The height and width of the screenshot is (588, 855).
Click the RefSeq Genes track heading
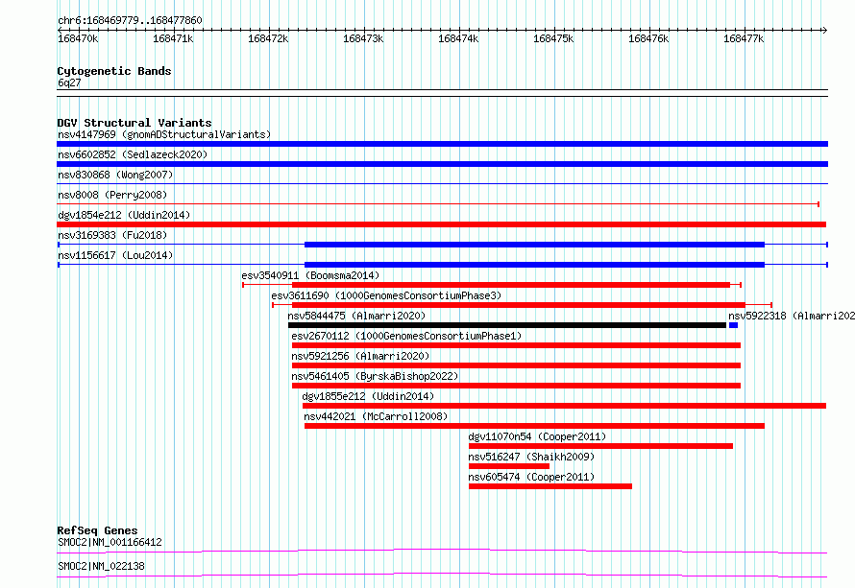(97, 530)
